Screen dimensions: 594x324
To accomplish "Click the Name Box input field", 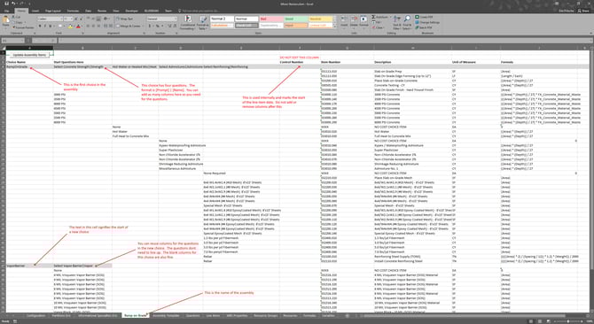I will (13, 41).
